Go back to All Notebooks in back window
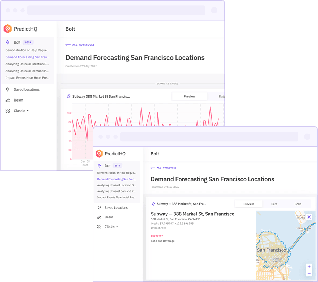Image resolution: width=318 pixels, height=282 pixels. [80, 45]
